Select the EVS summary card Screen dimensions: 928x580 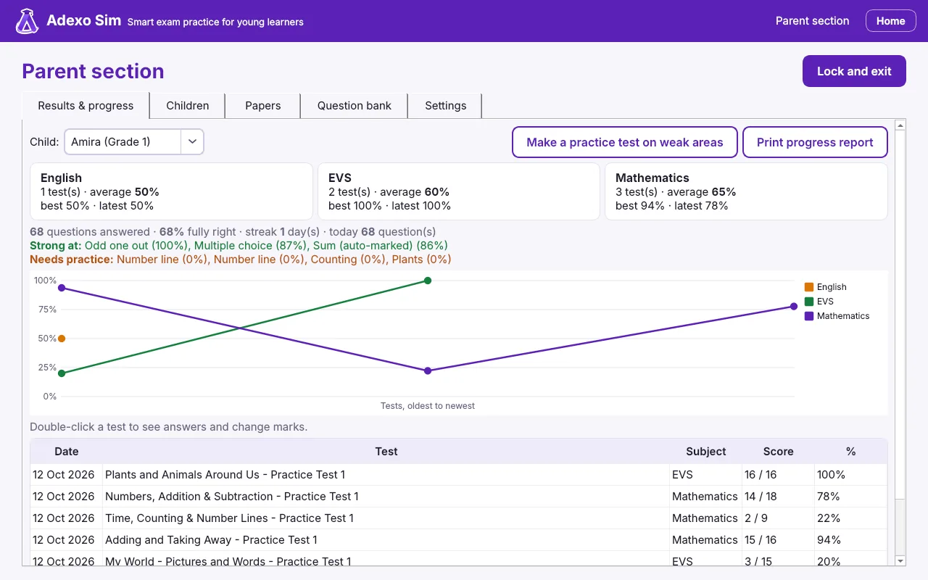coord(459,191)
